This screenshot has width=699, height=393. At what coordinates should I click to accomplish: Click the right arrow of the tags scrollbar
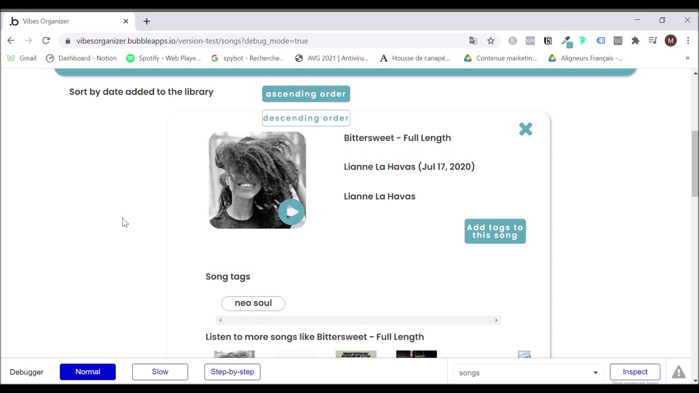click(496, 320)
